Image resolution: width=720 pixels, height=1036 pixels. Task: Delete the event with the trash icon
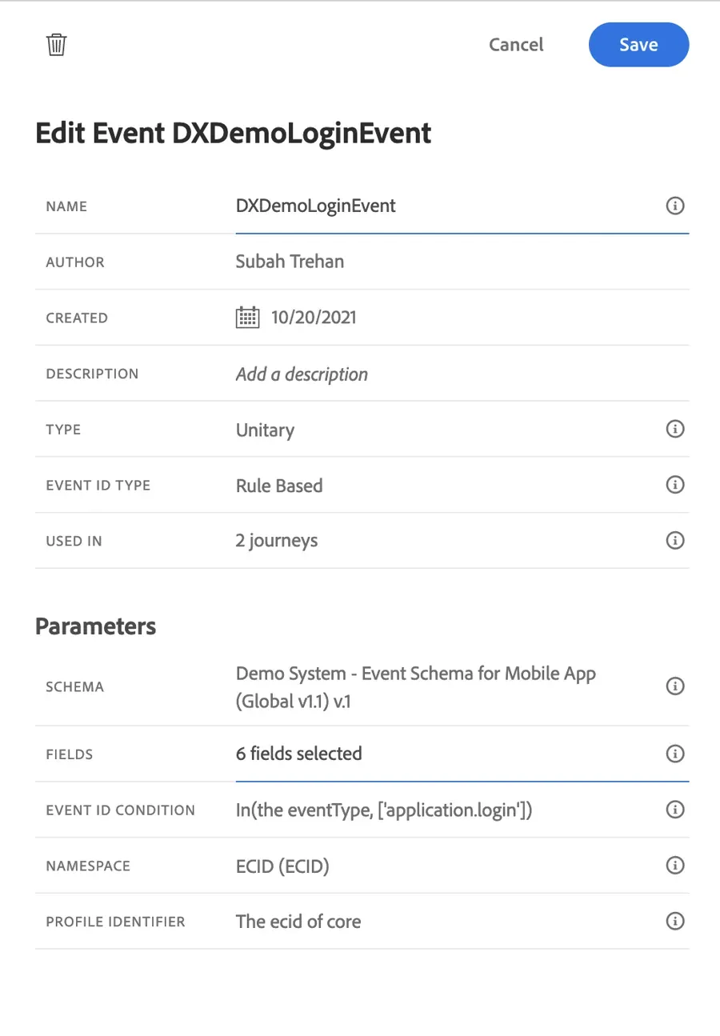point(56,45)
